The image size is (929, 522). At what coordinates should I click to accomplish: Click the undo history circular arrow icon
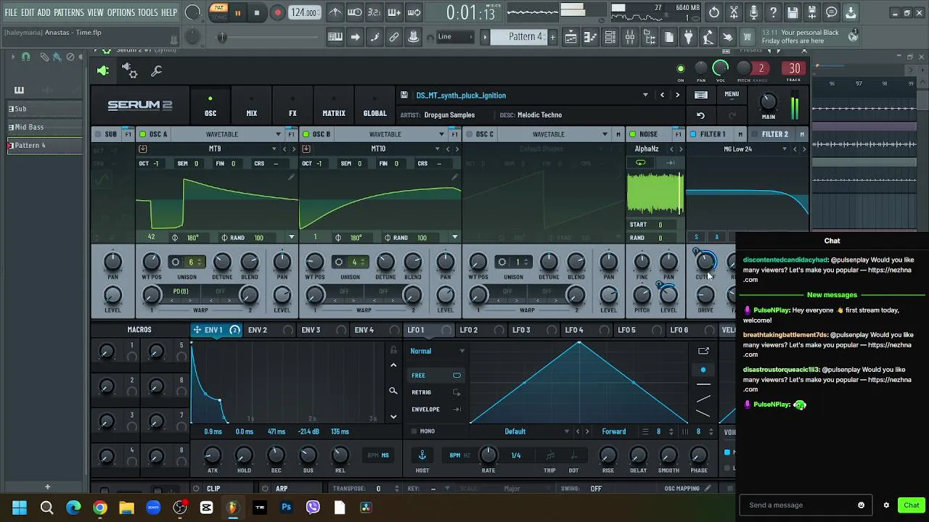coord(714,12)
